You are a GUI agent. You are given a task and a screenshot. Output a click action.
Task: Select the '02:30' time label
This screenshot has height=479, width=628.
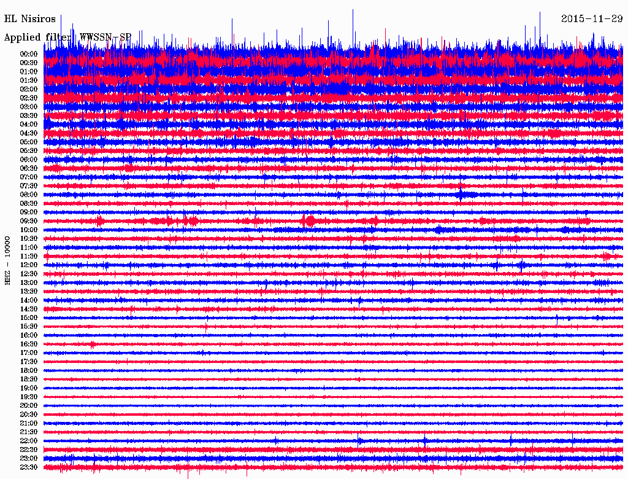click(x=29, y=98)
